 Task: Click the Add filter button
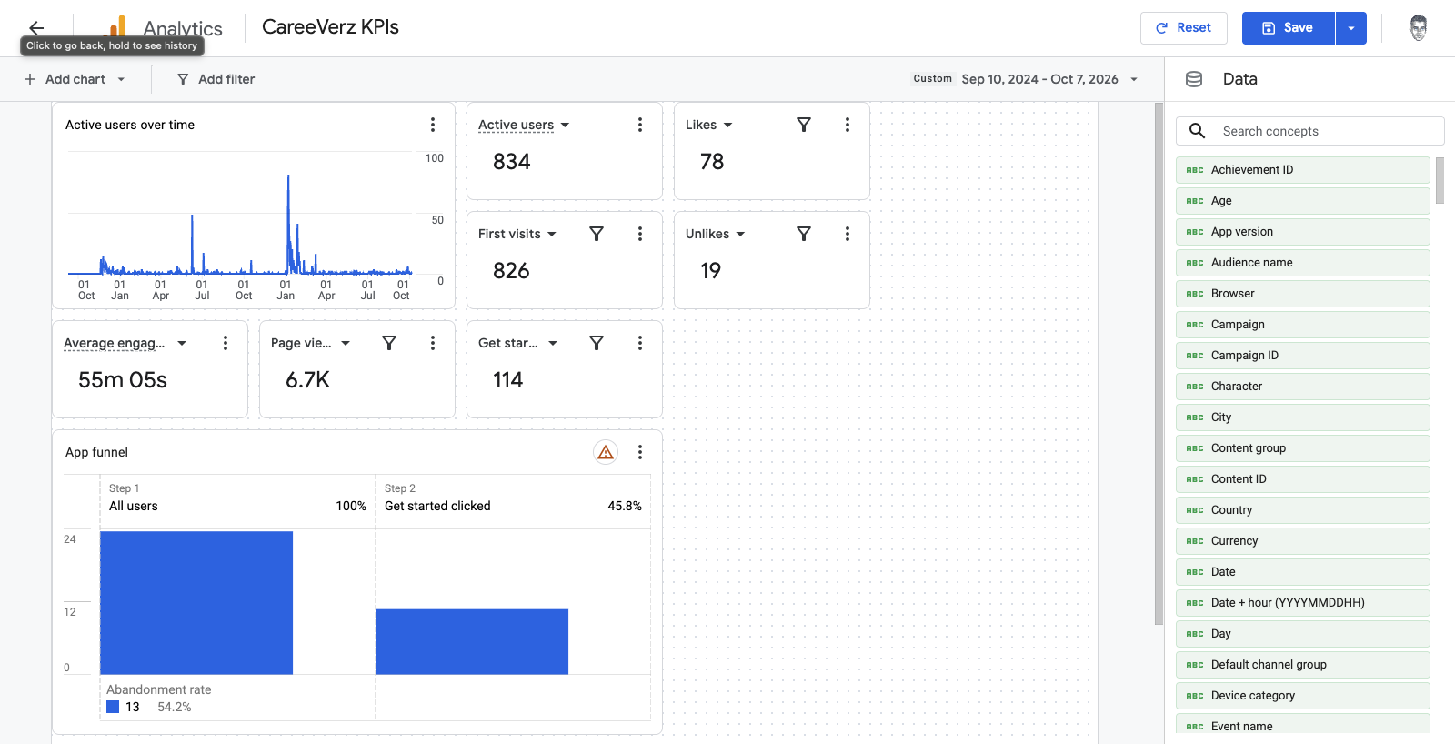216,79
